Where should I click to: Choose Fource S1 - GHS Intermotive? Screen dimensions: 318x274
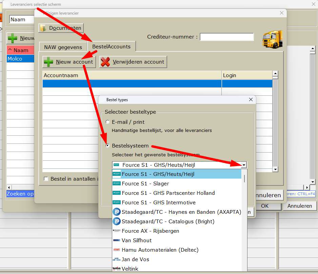coord(177,203)
